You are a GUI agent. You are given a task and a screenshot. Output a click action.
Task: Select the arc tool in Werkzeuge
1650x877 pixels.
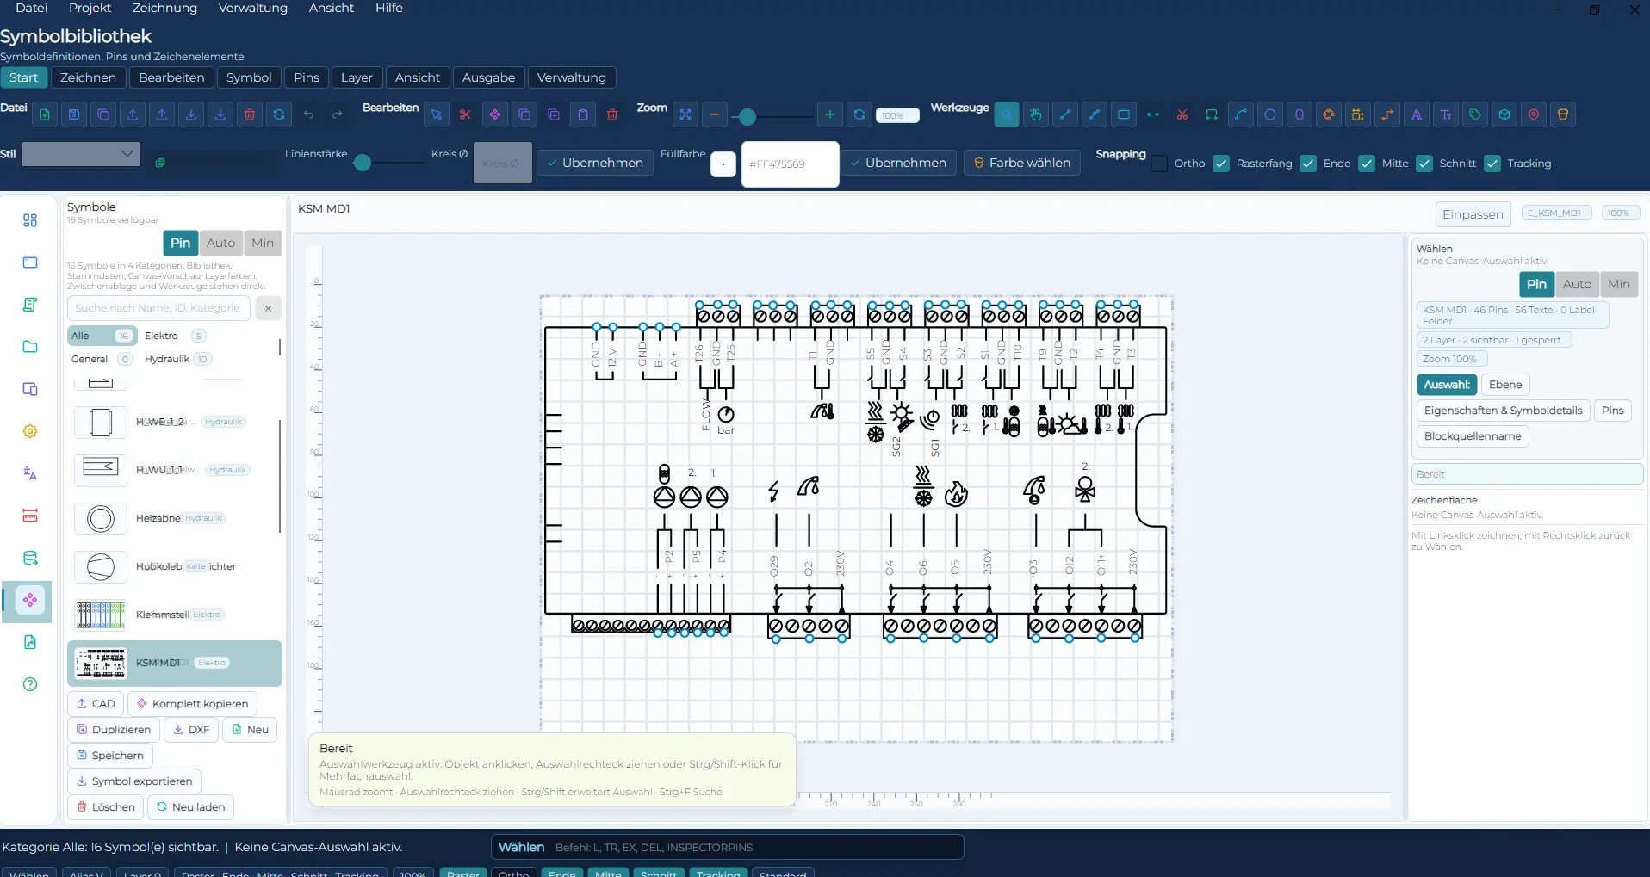pos(1241,114)
